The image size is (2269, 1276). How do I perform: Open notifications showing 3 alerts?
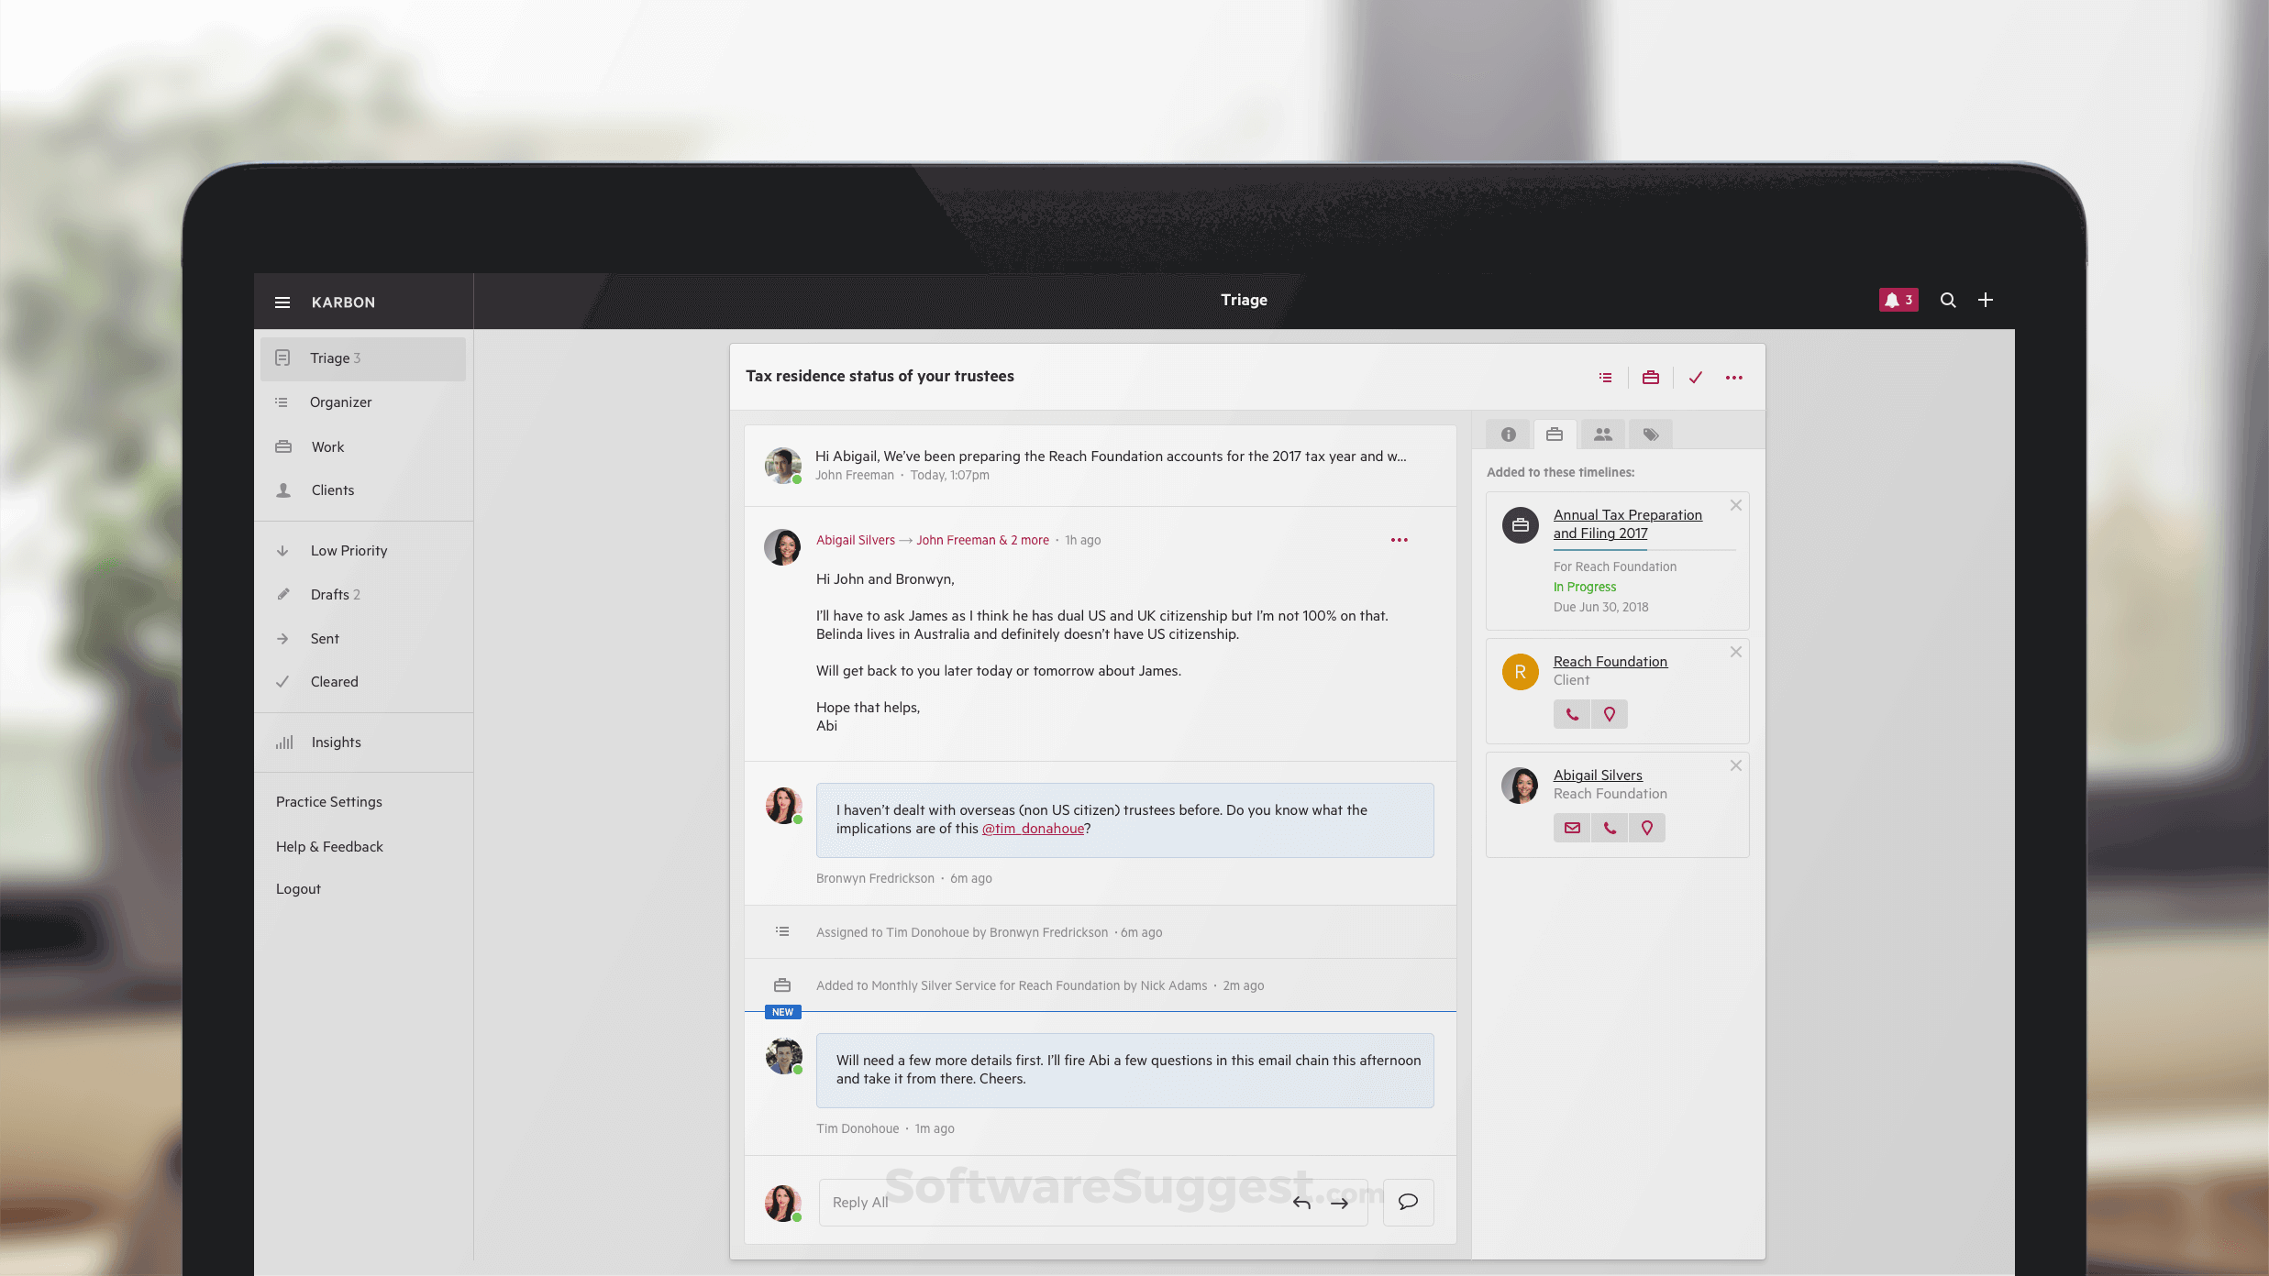point(1898,300)
